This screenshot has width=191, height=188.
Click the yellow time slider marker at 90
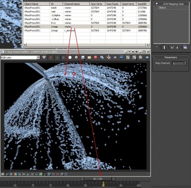tap(103, 184)
